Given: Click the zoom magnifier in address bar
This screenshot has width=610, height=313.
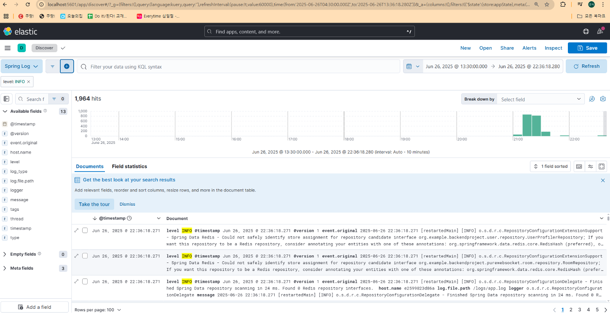Looking at the screenshot, I should tap(536, 4).
